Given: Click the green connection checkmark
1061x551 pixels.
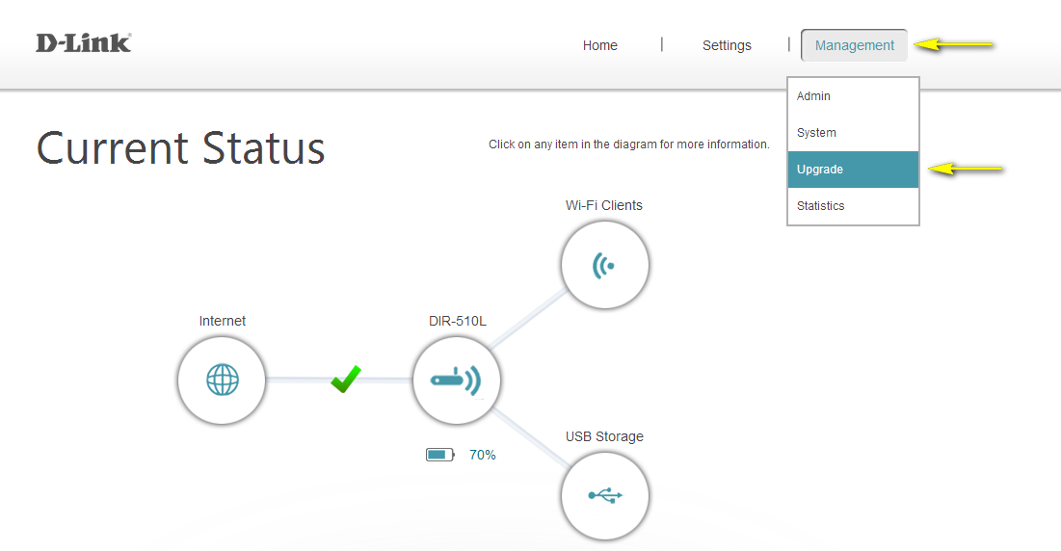Looking at the screenshot, I should 345,379.
